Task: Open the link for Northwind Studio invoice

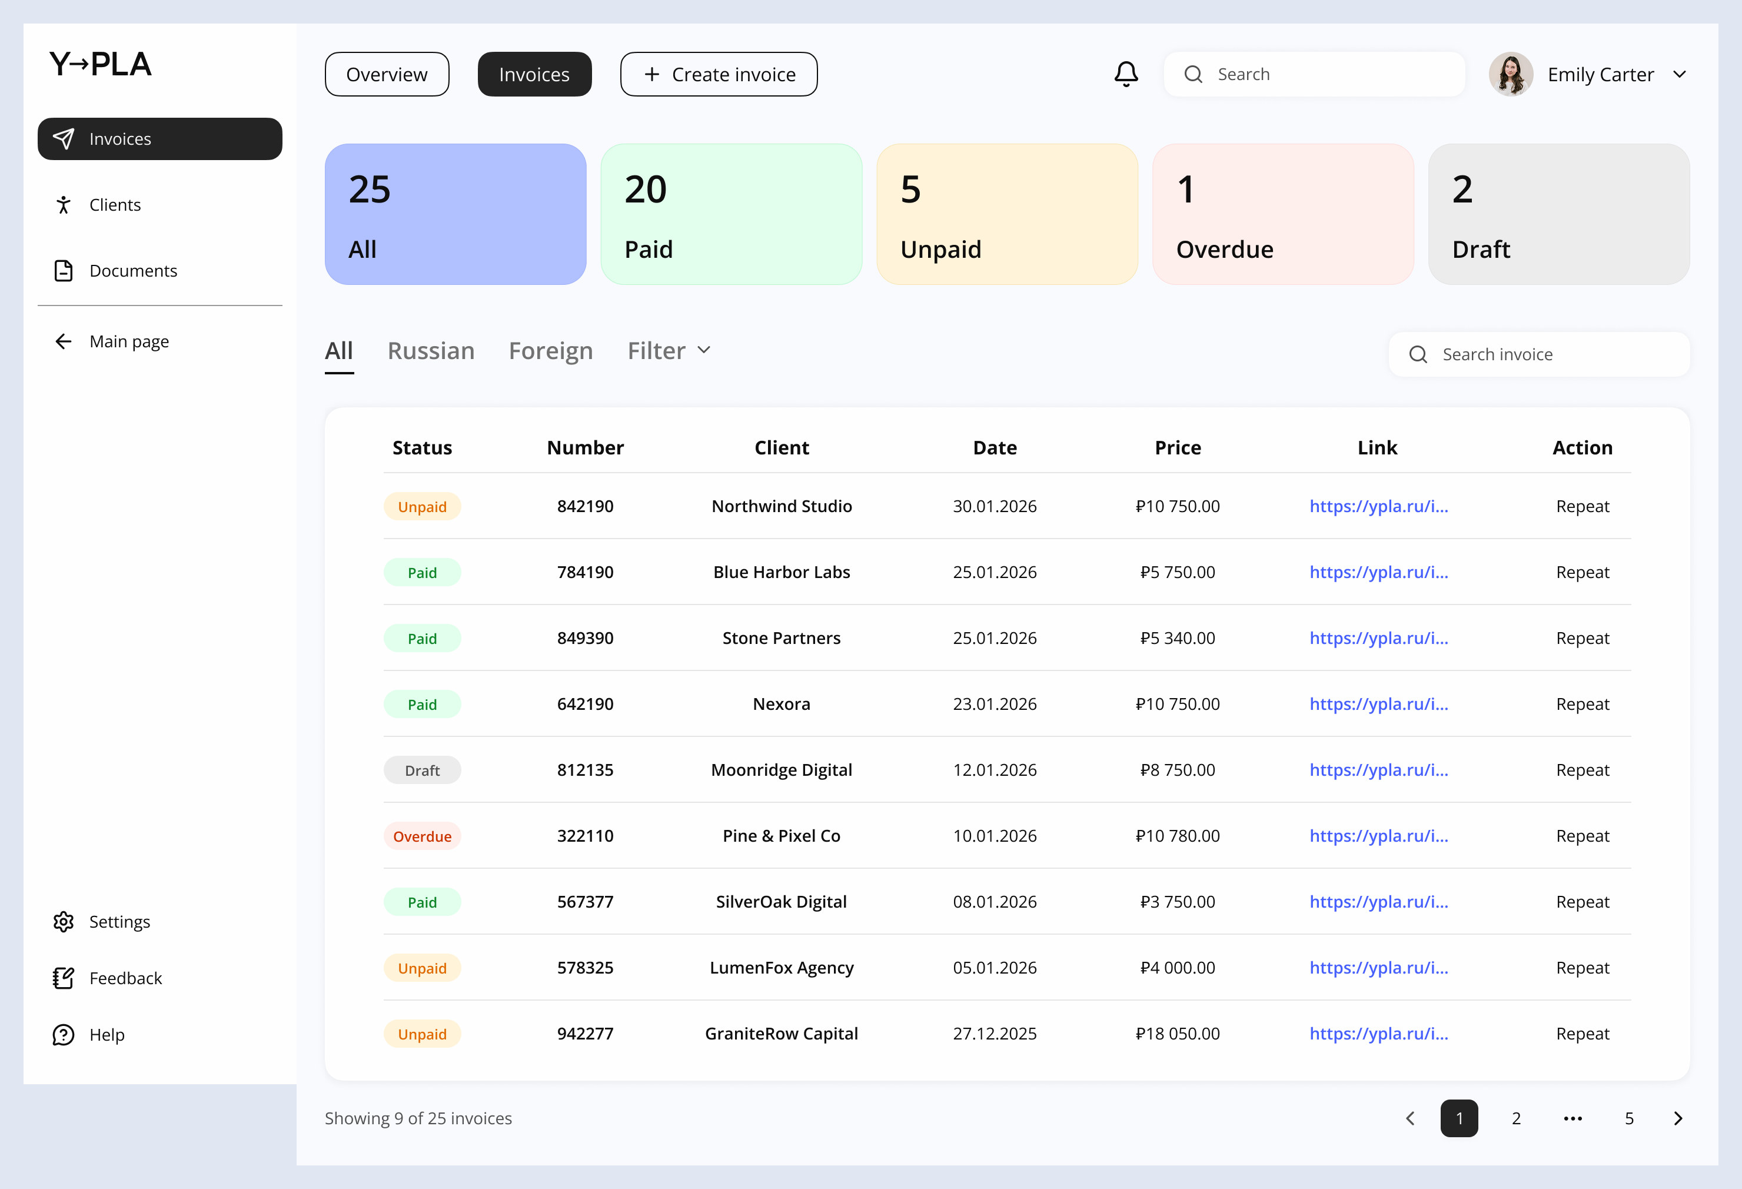Action: pos(1378,506)
